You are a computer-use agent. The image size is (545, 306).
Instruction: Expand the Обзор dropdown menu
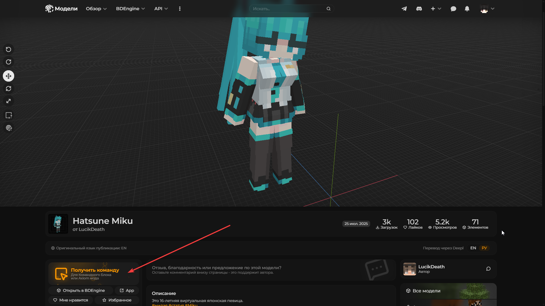(96, 9)
